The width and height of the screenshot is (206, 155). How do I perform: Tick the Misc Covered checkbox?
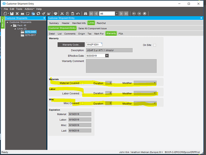point(82,103)
